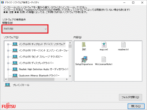Click the laptop icon beside Realtek High Definition Audio

coord(15,69)
